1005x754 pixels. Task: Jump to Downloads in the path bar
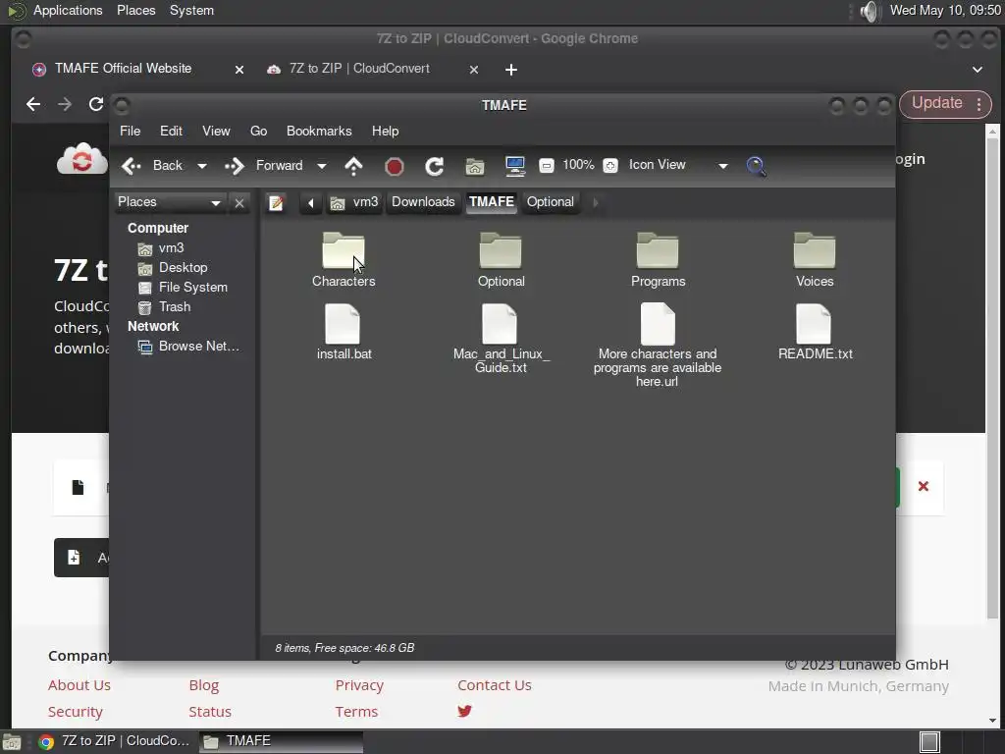423,202
